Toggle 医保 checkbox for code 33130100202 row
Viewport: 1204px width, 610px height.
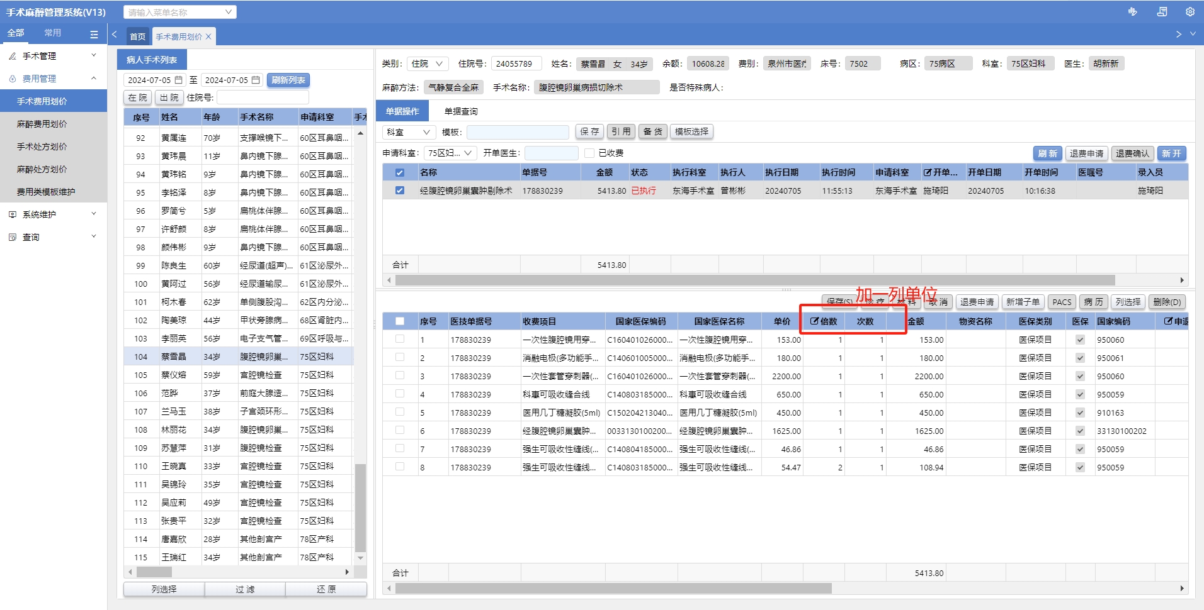(1080, 431)
